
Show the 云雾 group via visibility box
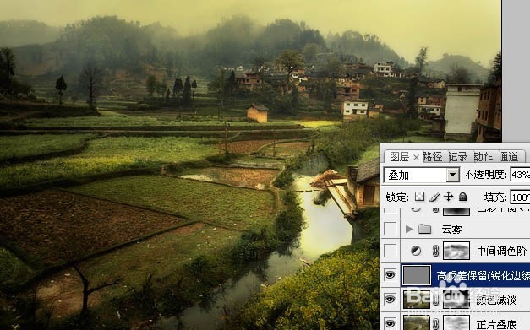390,229
